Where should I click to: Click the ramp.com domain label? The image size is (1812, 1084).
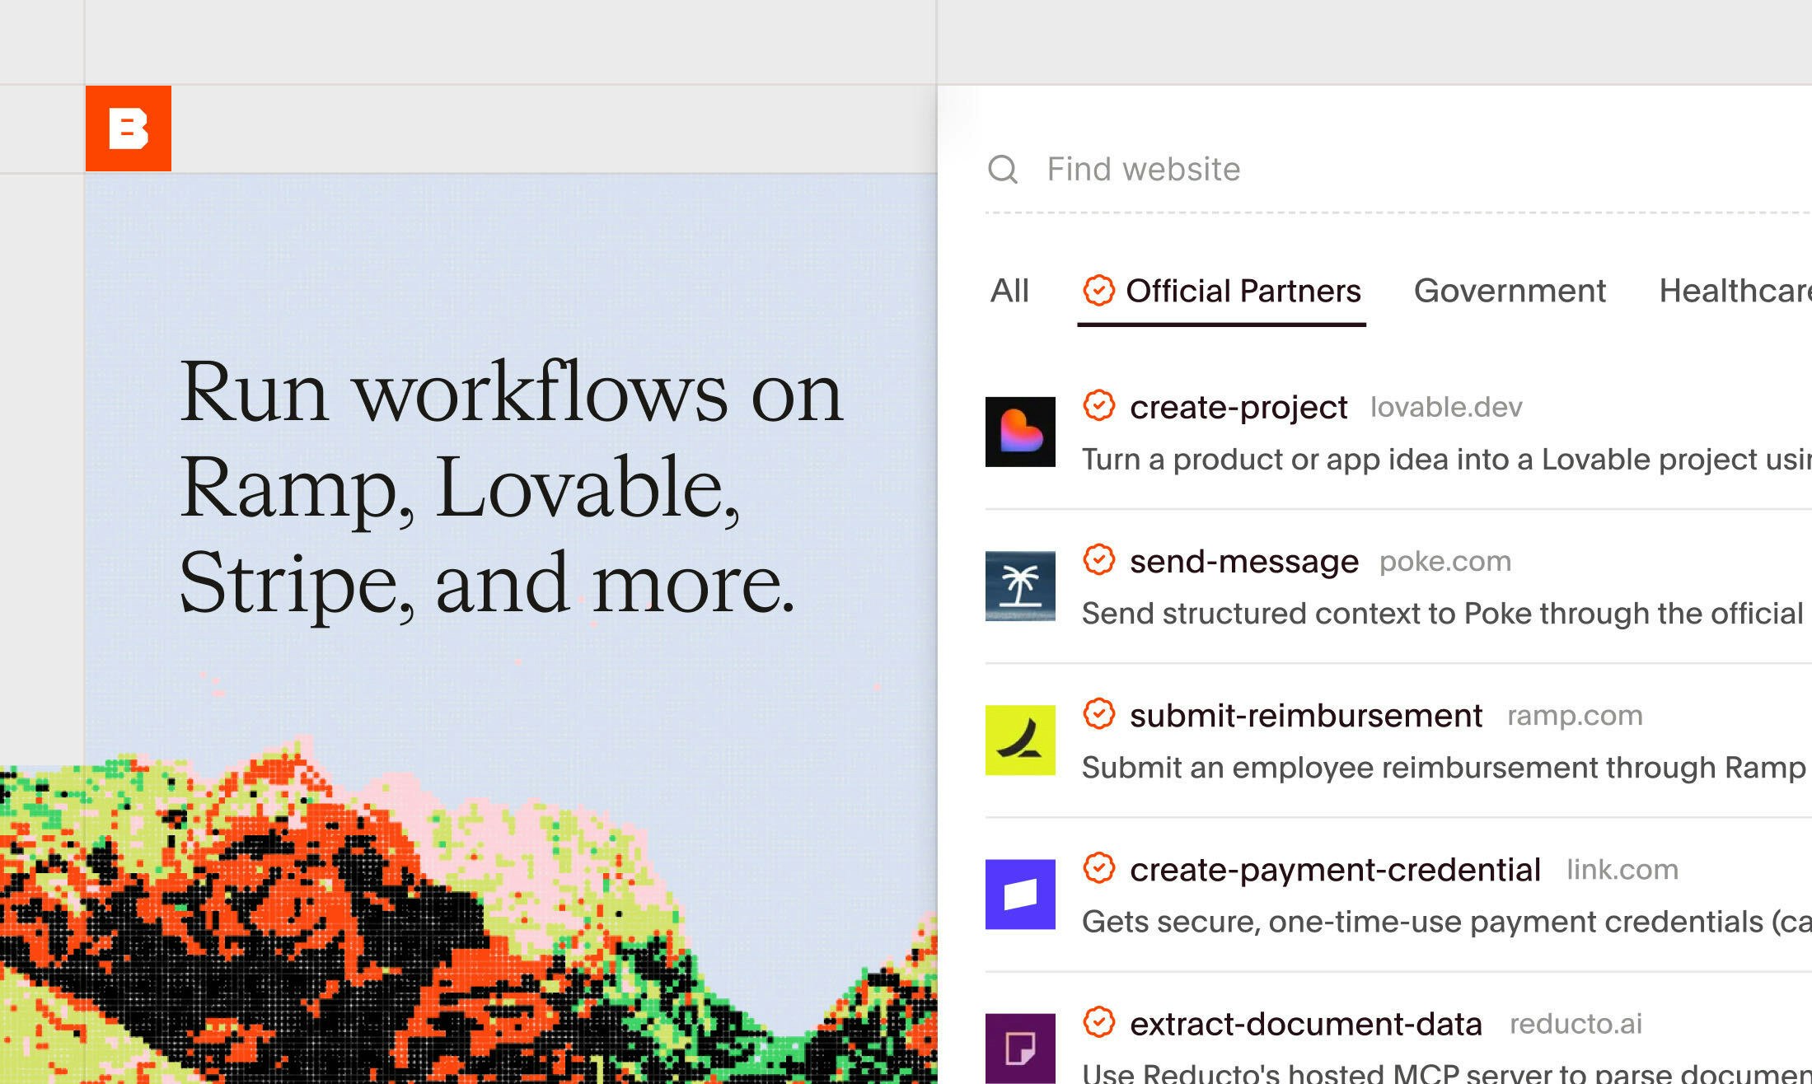[1575, 715]
